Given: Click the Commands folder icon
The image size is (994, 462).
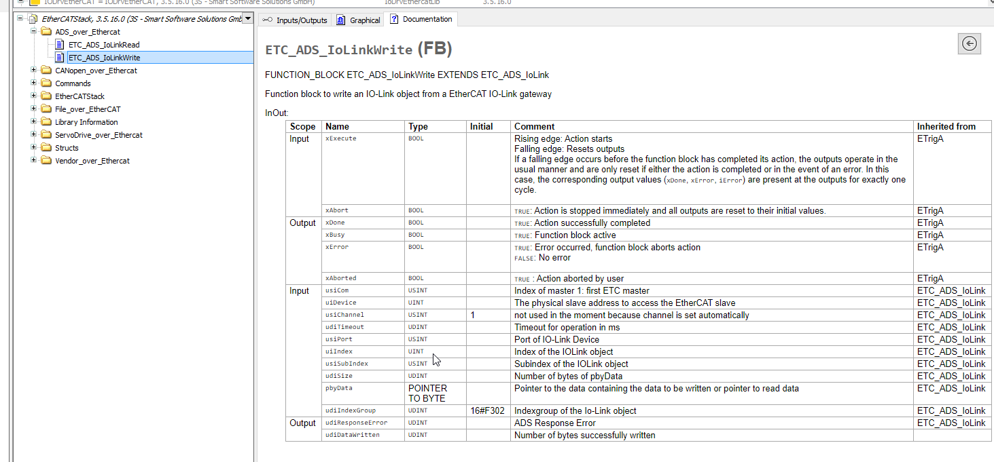Looking at the screenshot, I should click(x=46, y=83).
